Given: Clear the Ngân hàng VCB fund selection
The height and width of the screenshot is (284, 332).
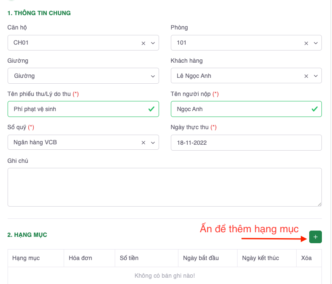Looking at the screenshot, I should (x=143, y=143).
